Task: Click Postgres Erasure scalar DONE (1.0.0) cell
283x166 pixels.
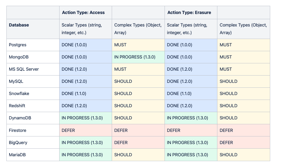Action: [x=191, y=45]
